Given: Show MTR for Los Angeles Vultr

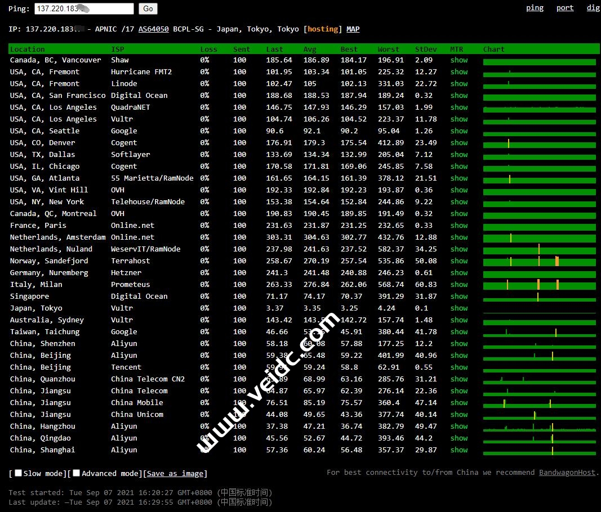Looking at the screenshot, I should click(x=459, y=119).
